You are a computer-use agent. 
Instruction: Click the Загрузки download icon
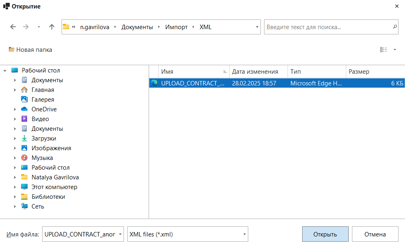click(x=24, y=138)
